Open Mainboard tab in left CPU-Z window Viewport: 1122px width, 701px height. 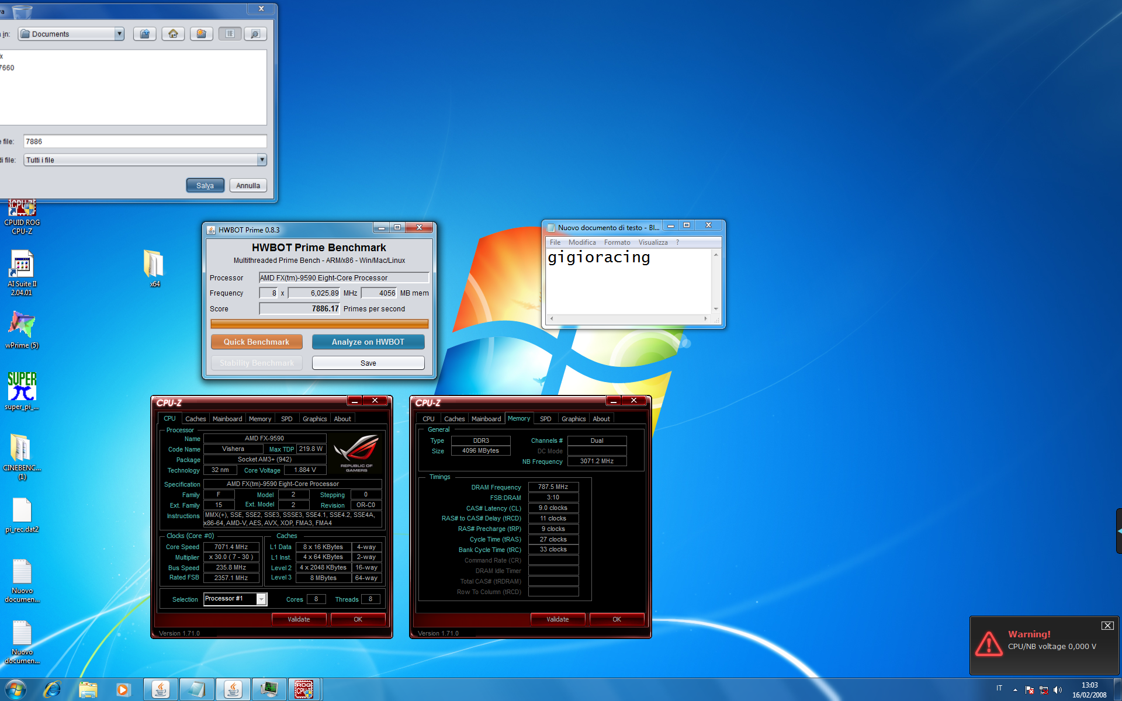click(x=227, y=419)
